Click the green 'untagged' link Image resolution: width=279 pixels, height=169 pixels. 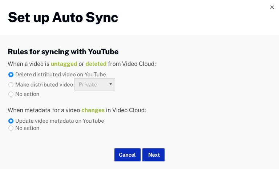point(64,64)
